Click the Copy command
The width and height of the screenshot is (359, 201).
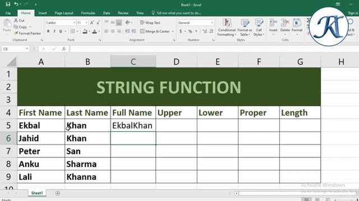[x=21, y=27]
